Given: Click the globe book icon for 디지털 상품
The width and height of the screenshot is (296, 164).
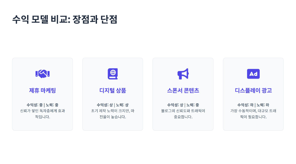Looking at the screenshot, I should point(113,74).
